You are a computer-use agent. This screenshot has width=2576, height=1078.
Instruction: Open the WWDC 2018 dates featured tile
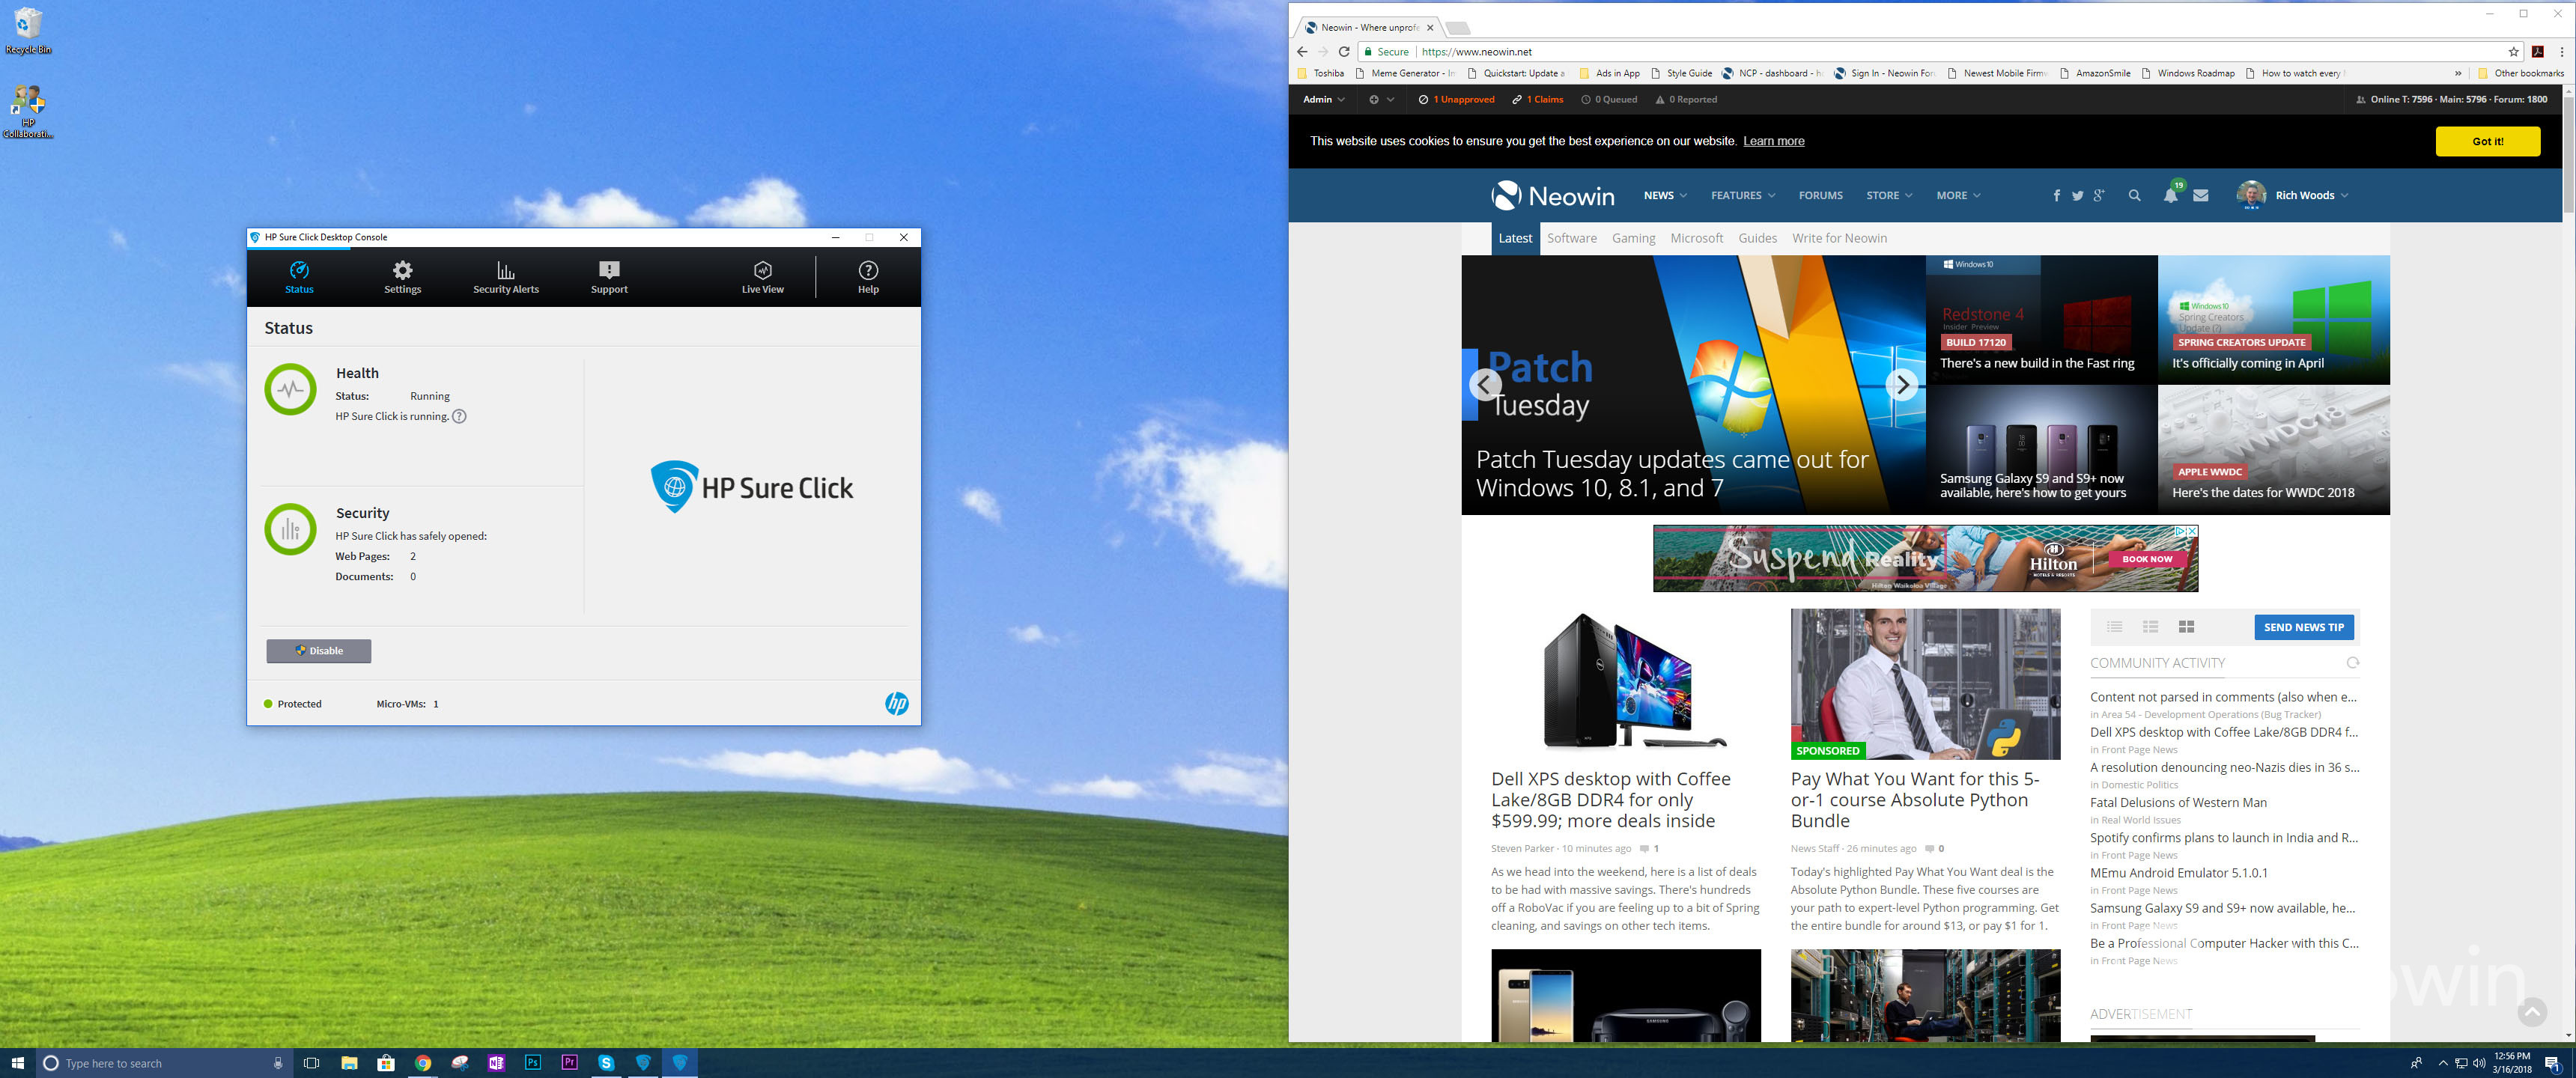click(2273, 450)
